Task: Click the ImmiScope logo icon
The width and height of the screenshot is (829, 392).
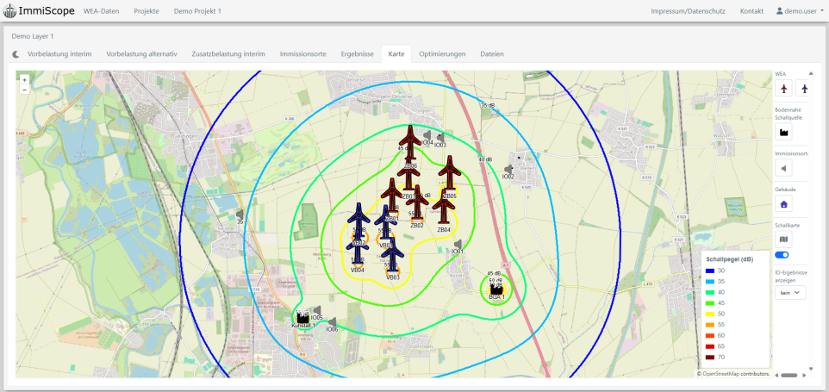Action: 9,10
